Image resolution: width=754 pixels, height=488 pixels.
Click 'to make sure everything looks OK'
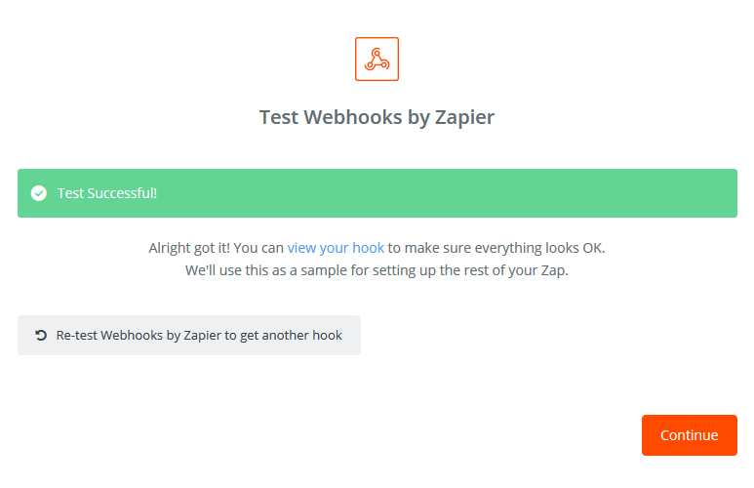pos(495,248)
